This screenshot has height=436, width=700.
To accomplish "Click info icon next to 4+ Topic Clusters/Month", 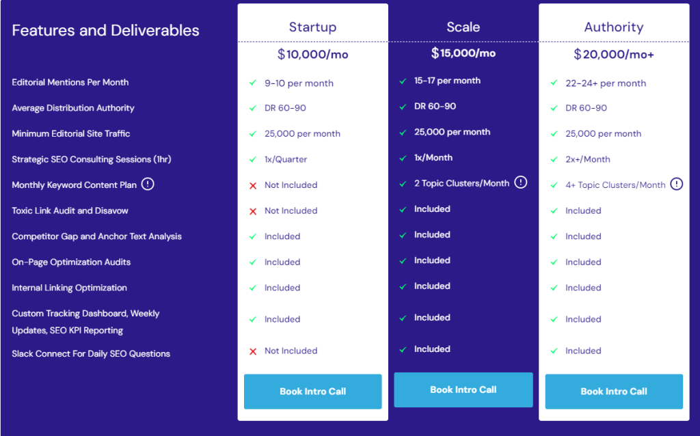I will tap(677, 184).
